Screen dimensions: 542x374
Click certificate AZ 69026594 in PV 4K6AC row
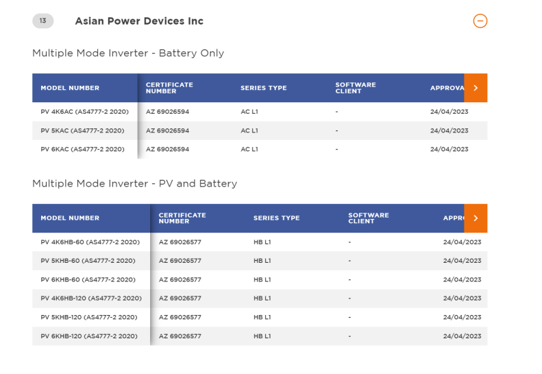(167, 111)
